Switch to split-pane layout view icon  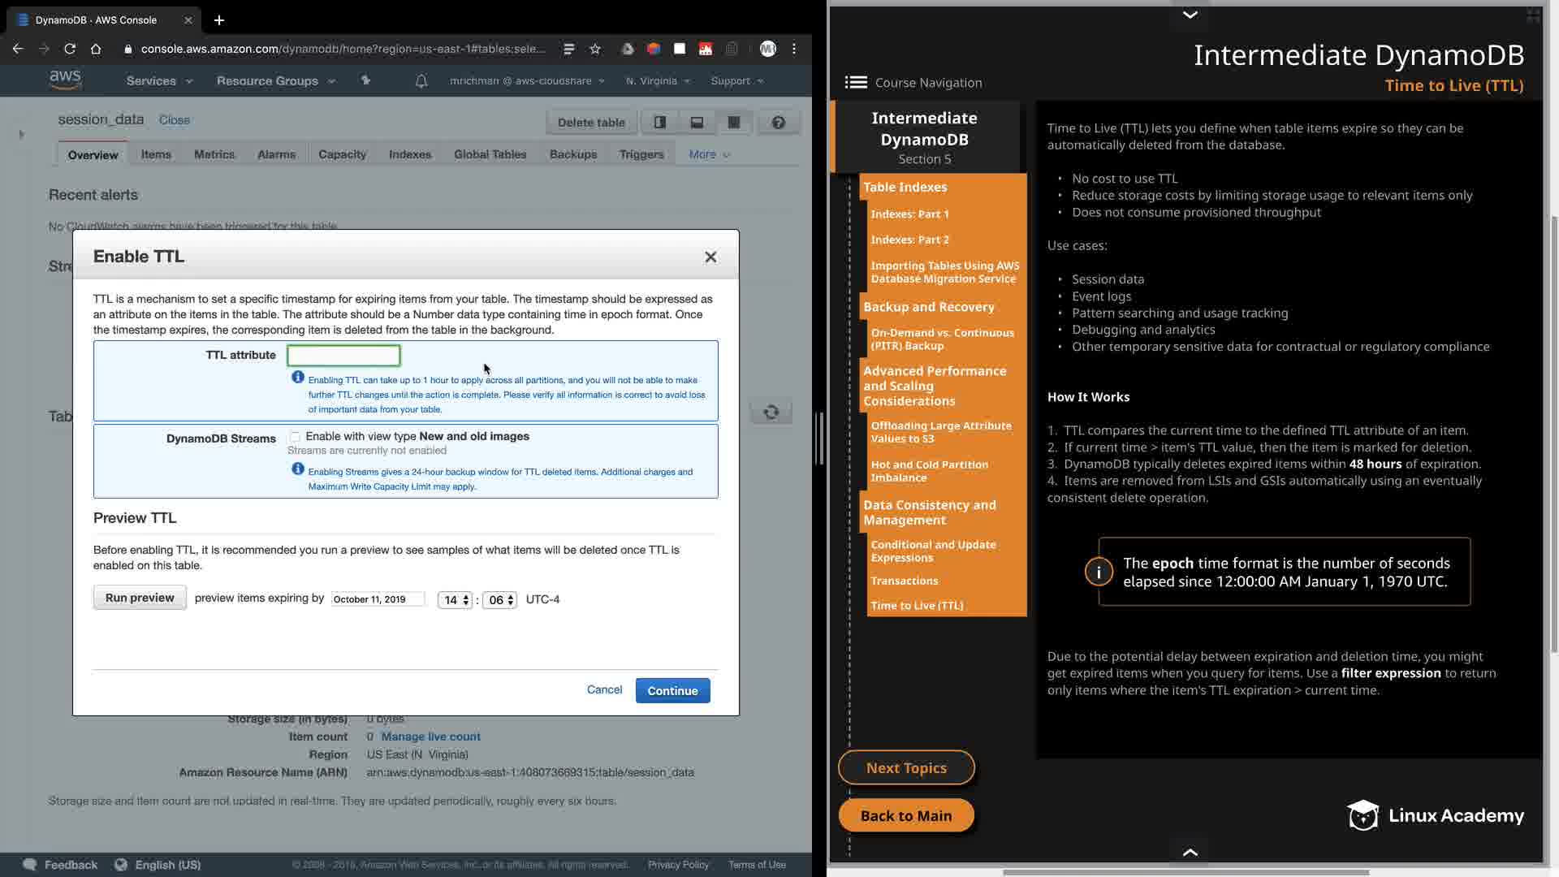[660, 123]
